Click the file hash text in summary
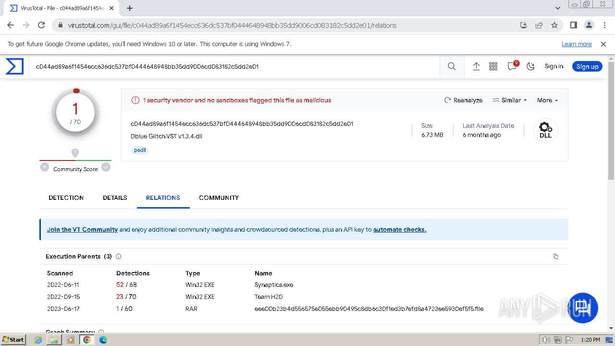 [x=242, y=124]
